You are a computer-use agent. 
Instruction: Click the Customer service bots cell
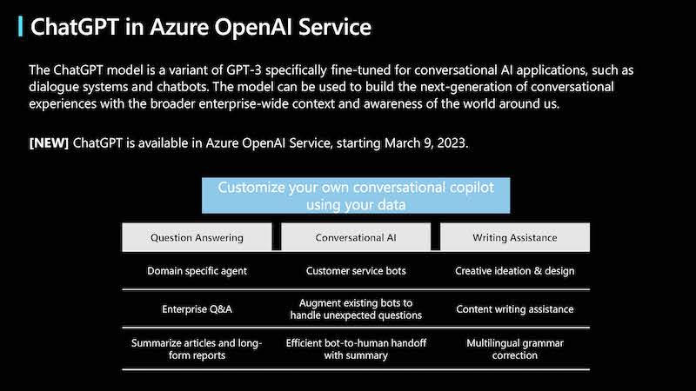(356, 271)
